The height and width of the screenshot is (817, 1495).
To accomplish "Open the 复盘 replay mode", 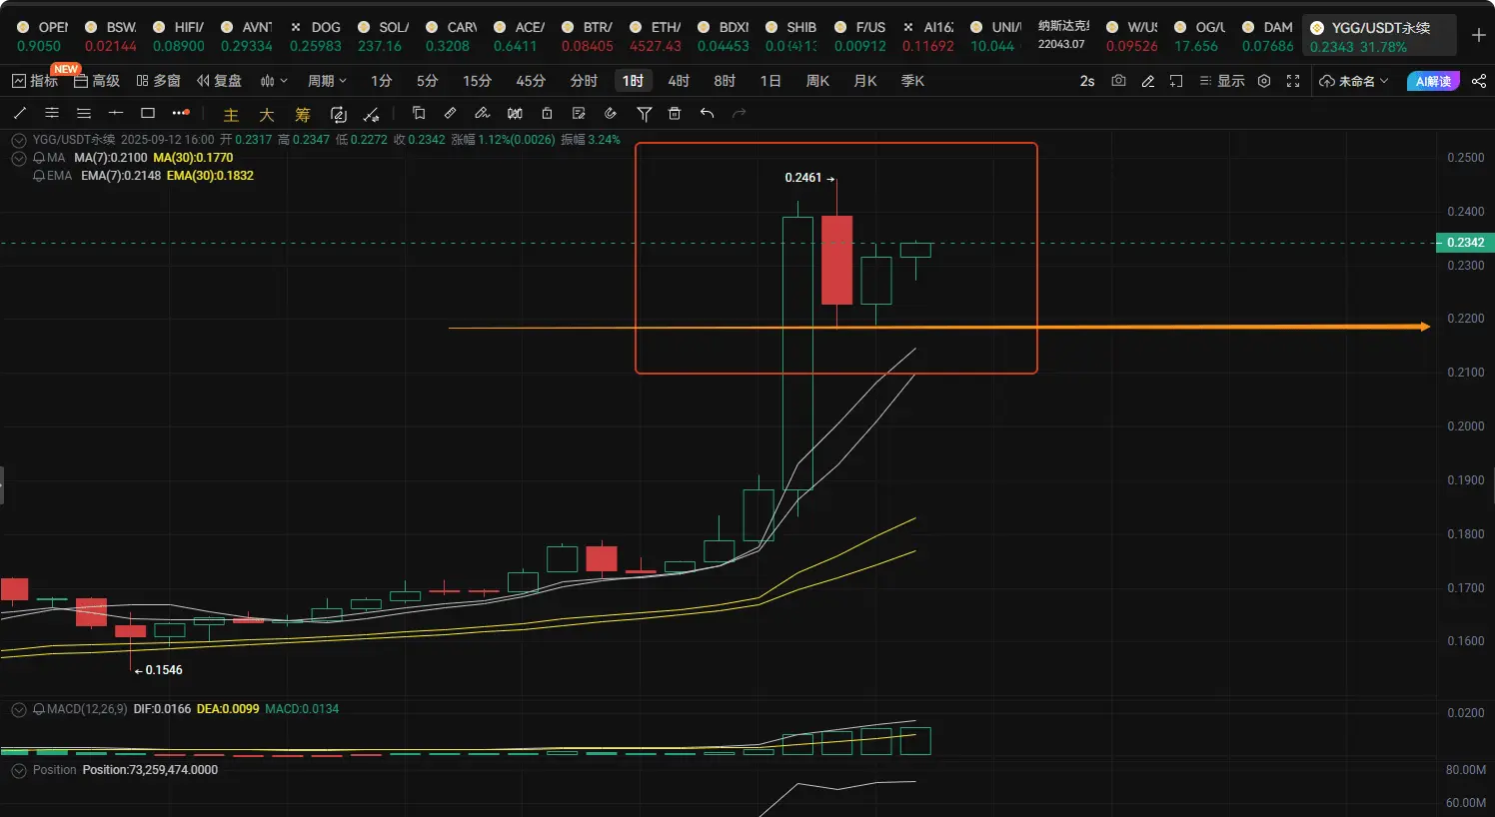I will coord(220,81).
